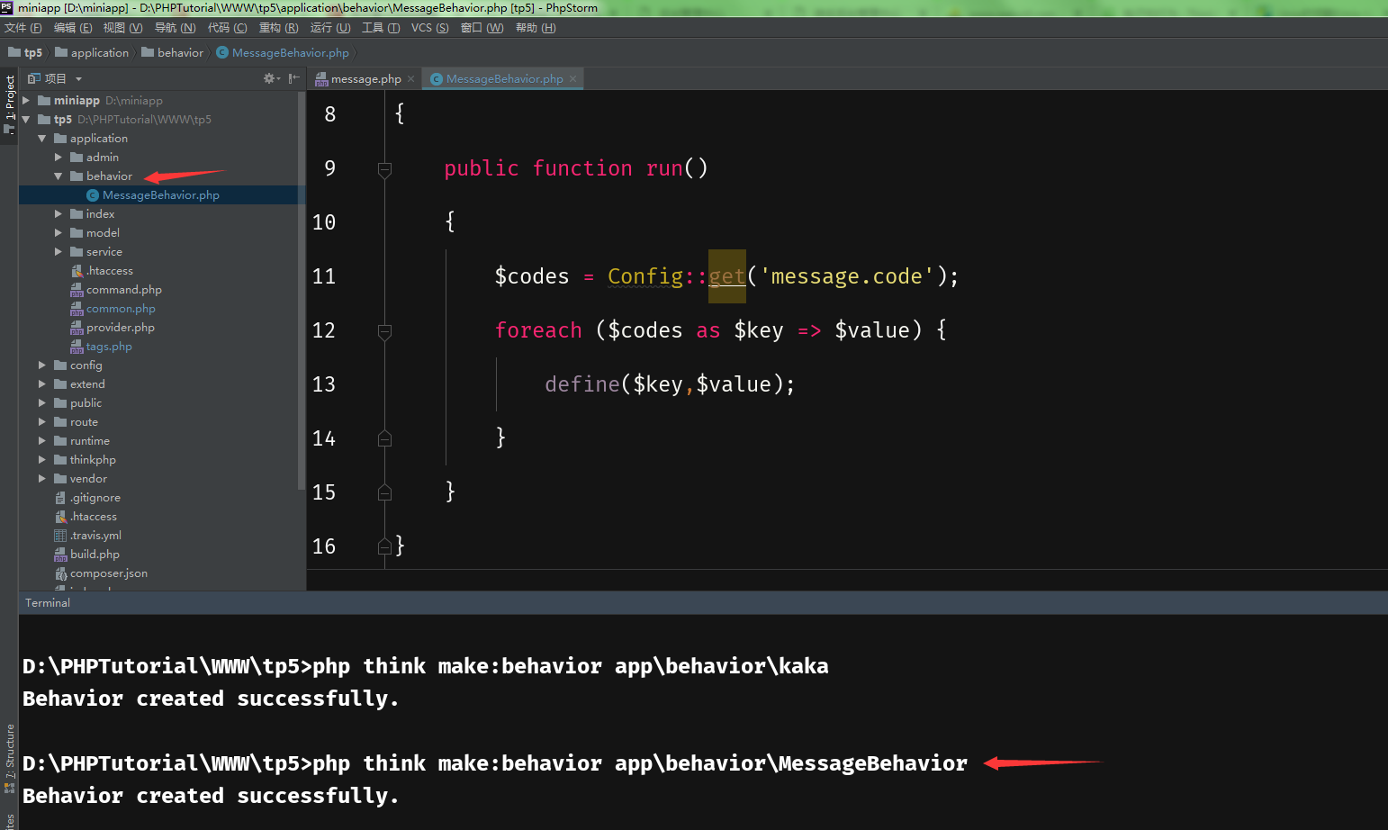Expand the index folder
Image resolution: width=1388 pixels, height=830 pixels.
(x=59, y=213)
